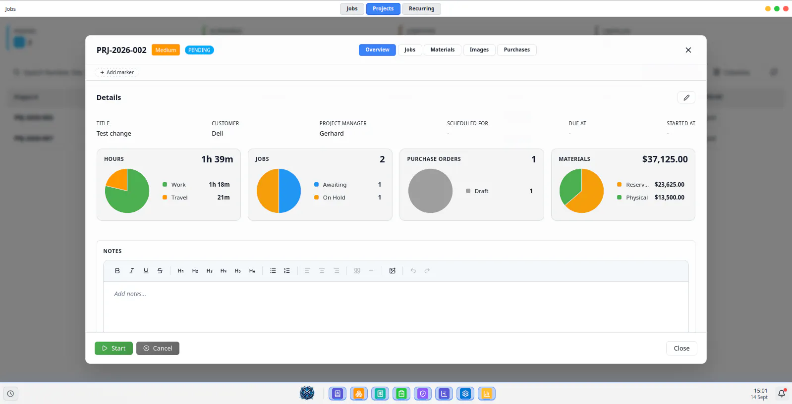Screen dimensions: 792x404
Task: Insert a numbered list in notes
Action: coord(287,271)
